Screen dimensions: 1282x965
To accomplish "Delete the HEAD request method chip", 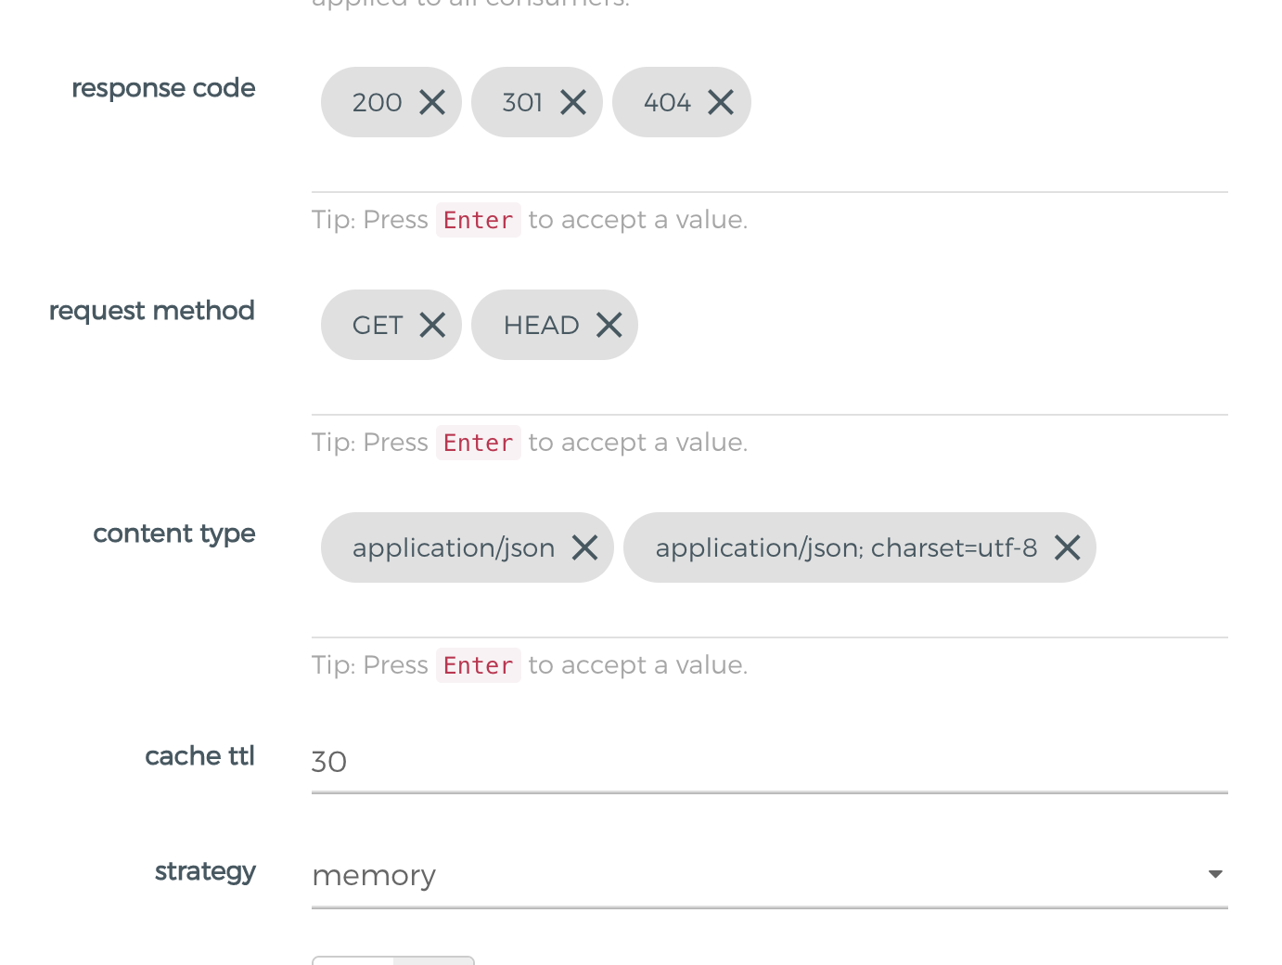I will (609, 325).
